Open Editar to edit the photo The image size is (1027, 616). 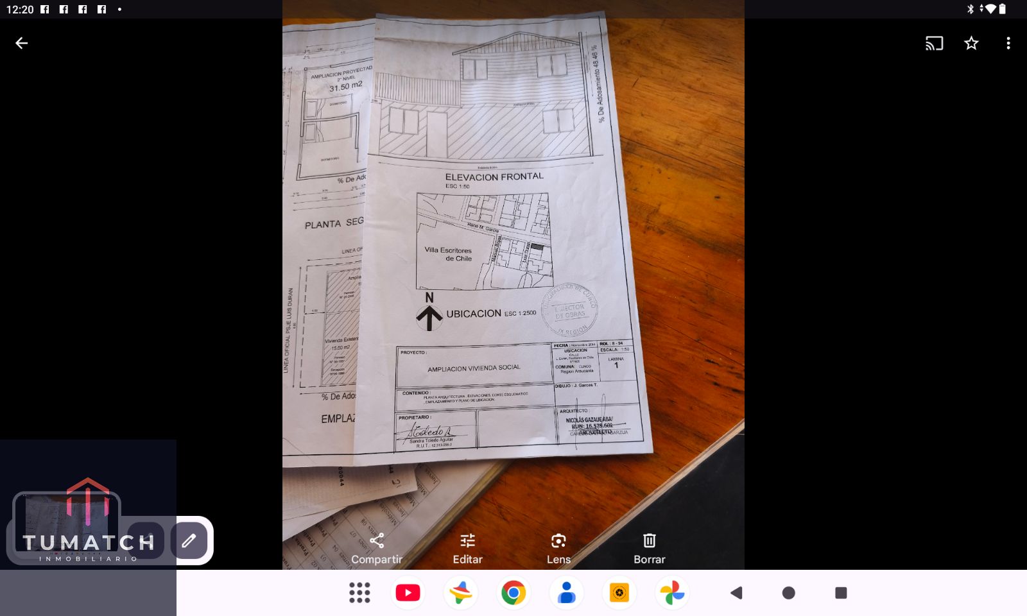pos(467,549)
